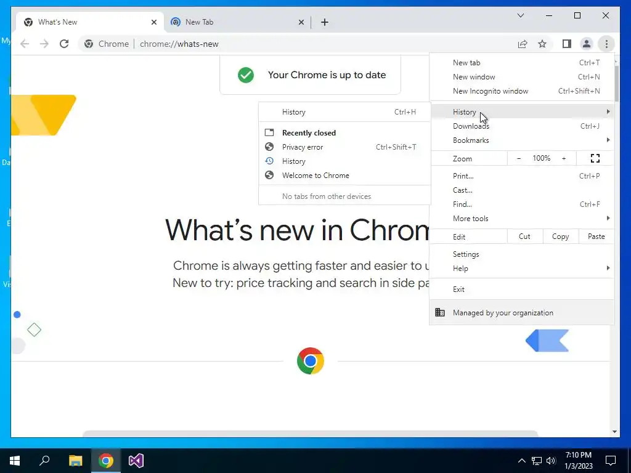Go forward with the forward arrow
Screen dimensions: 631x473
tap(44, 44)
